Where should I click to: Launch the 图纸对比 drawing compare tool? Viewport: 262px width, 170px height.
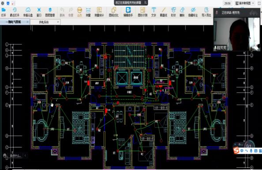[x=114, y=10]
